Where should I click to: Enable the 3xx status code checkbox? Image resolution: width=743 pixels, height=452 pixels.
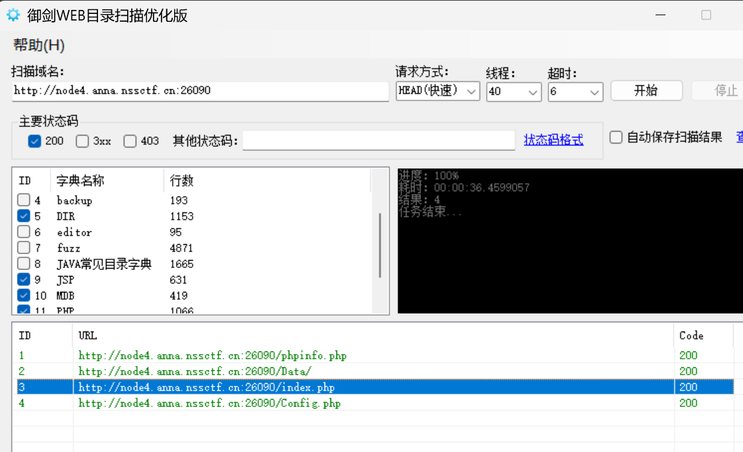[82, 141]
